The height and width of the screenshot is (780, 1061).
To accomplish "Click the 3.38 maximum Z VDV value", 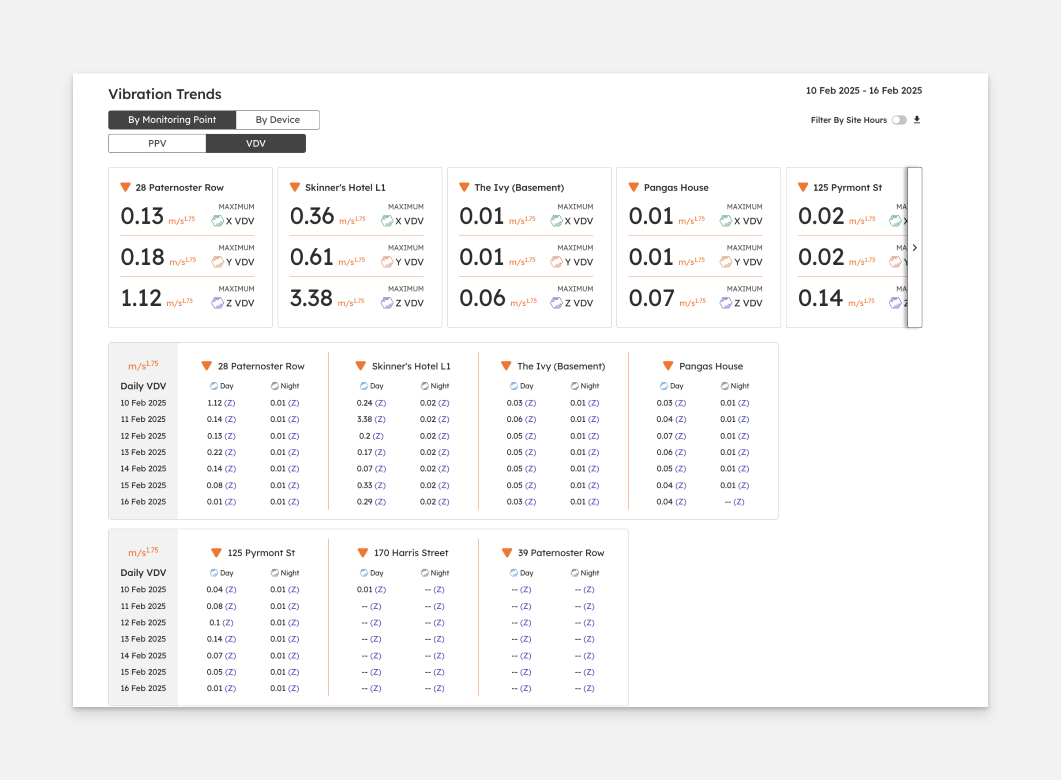I will pos(311,298).
